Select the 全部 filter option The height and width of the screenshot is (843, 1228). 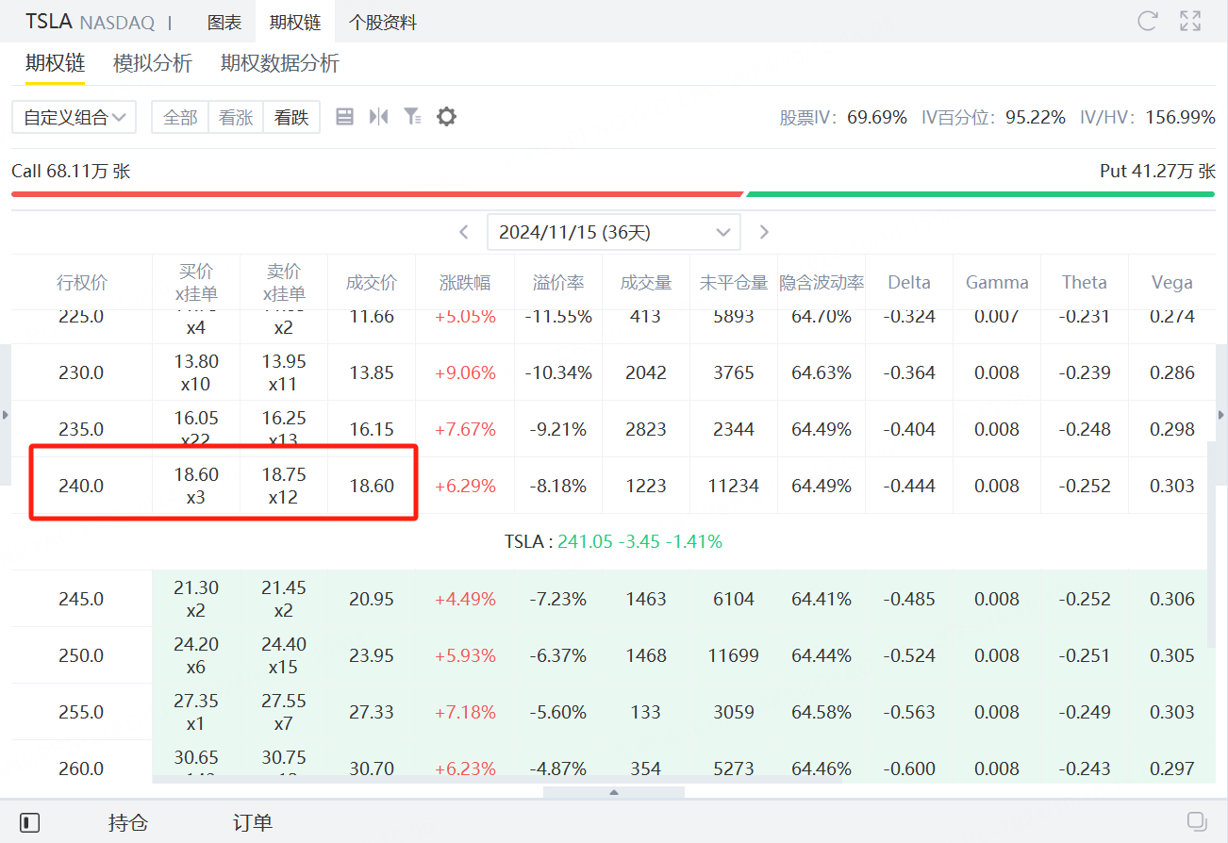tap(179, 116)
